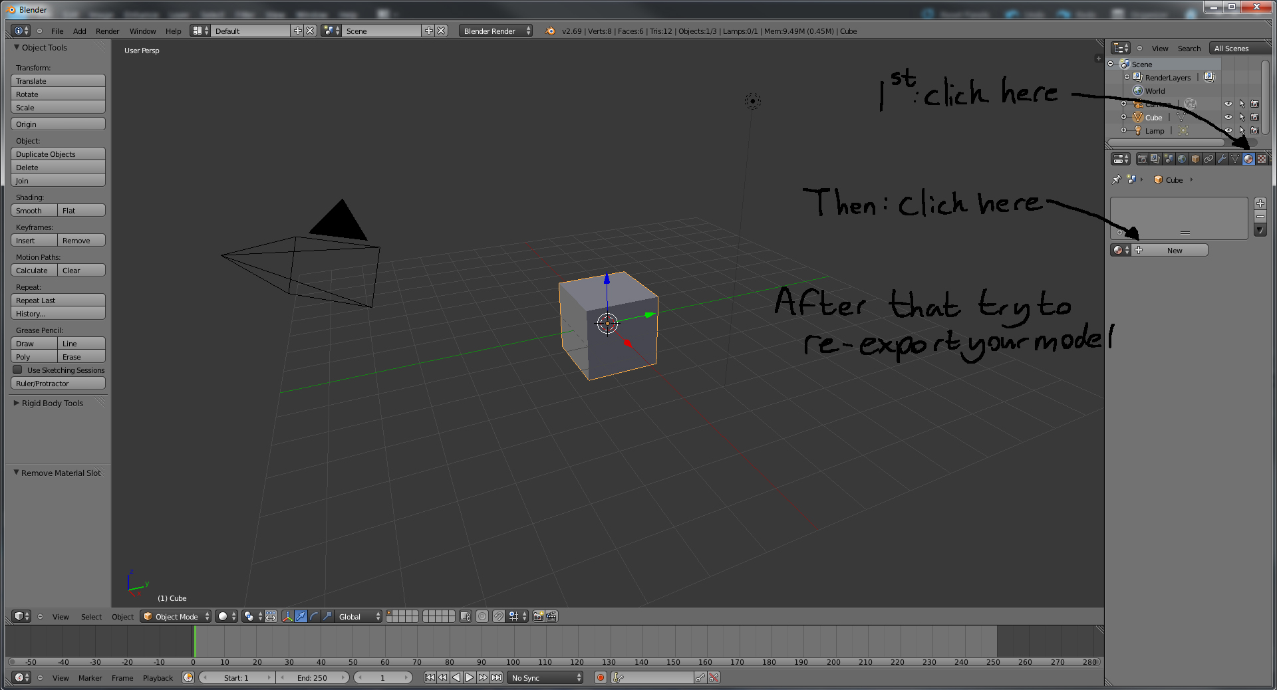Click the Blender logo in info header
Screen dimensions: 1277x690
pyautogui.click(x=550, y=31)
